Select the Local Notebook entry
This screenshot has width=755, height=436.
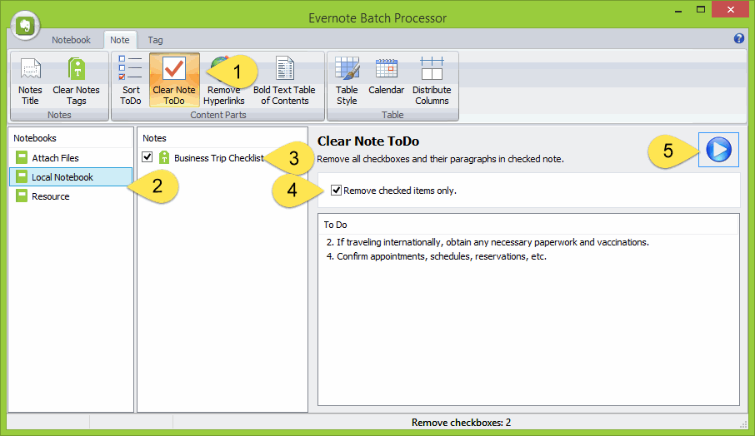[71, 177]
